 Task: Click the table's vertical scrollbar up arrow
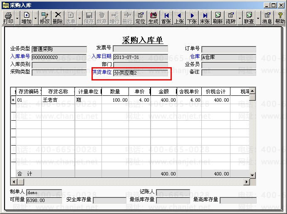pos(252,91)
